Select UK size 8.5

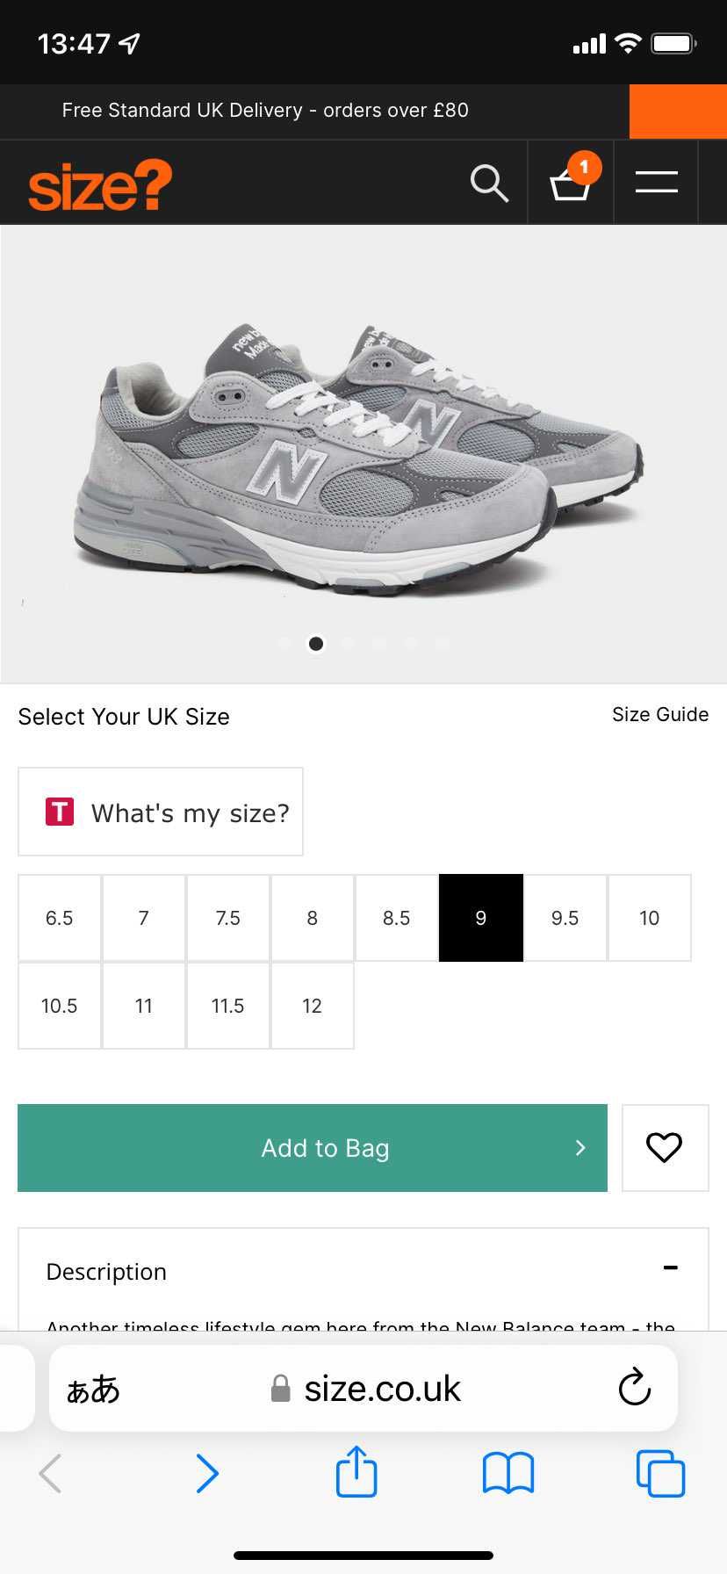396,918
